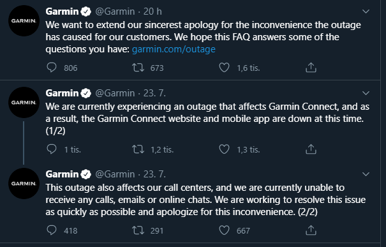Image resolution: width=386 pixels, height=247 pixels.
Task: Reply to the call centers (2/2) tweet
Action: [x=52, y=230]
